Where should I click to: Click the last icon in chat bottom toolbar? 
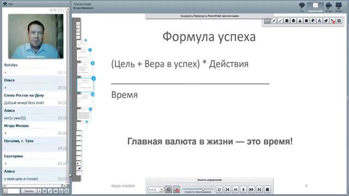tap(67, 191)
